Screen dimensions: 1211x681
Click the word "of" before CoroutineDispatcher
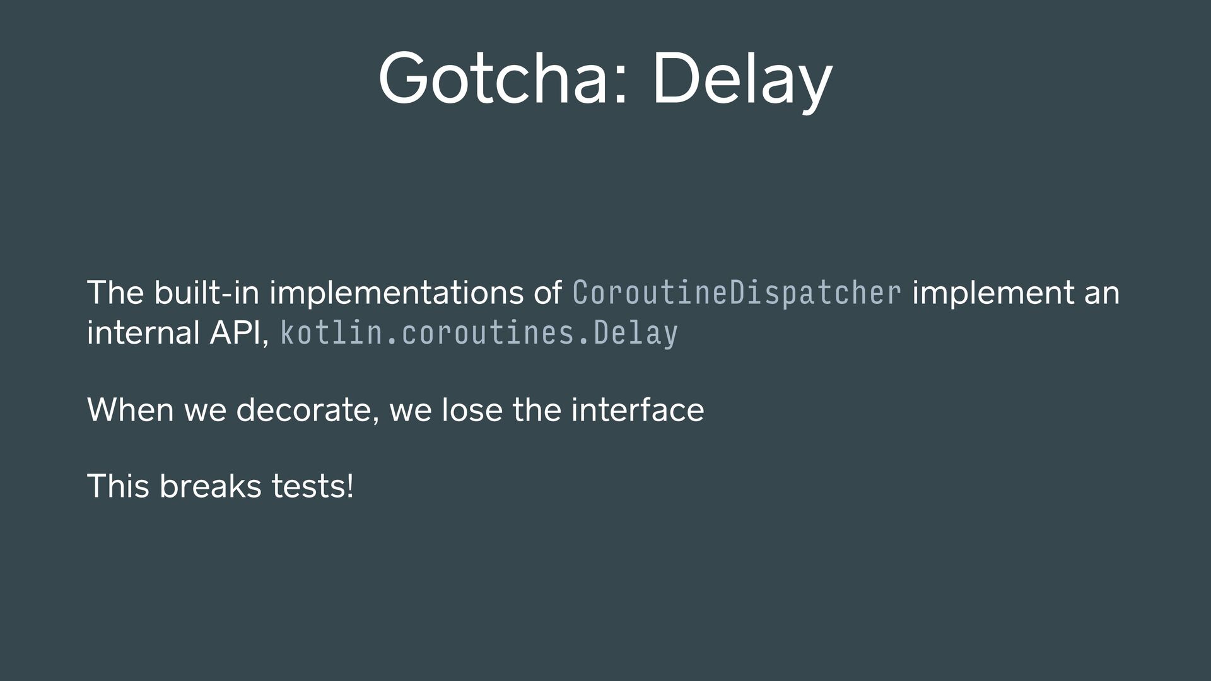tap(547, 293)
